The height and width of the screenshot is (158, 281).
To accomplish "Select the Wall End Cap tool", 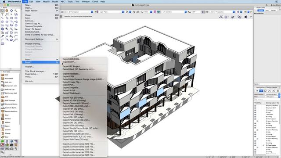I will coord(10,90).
